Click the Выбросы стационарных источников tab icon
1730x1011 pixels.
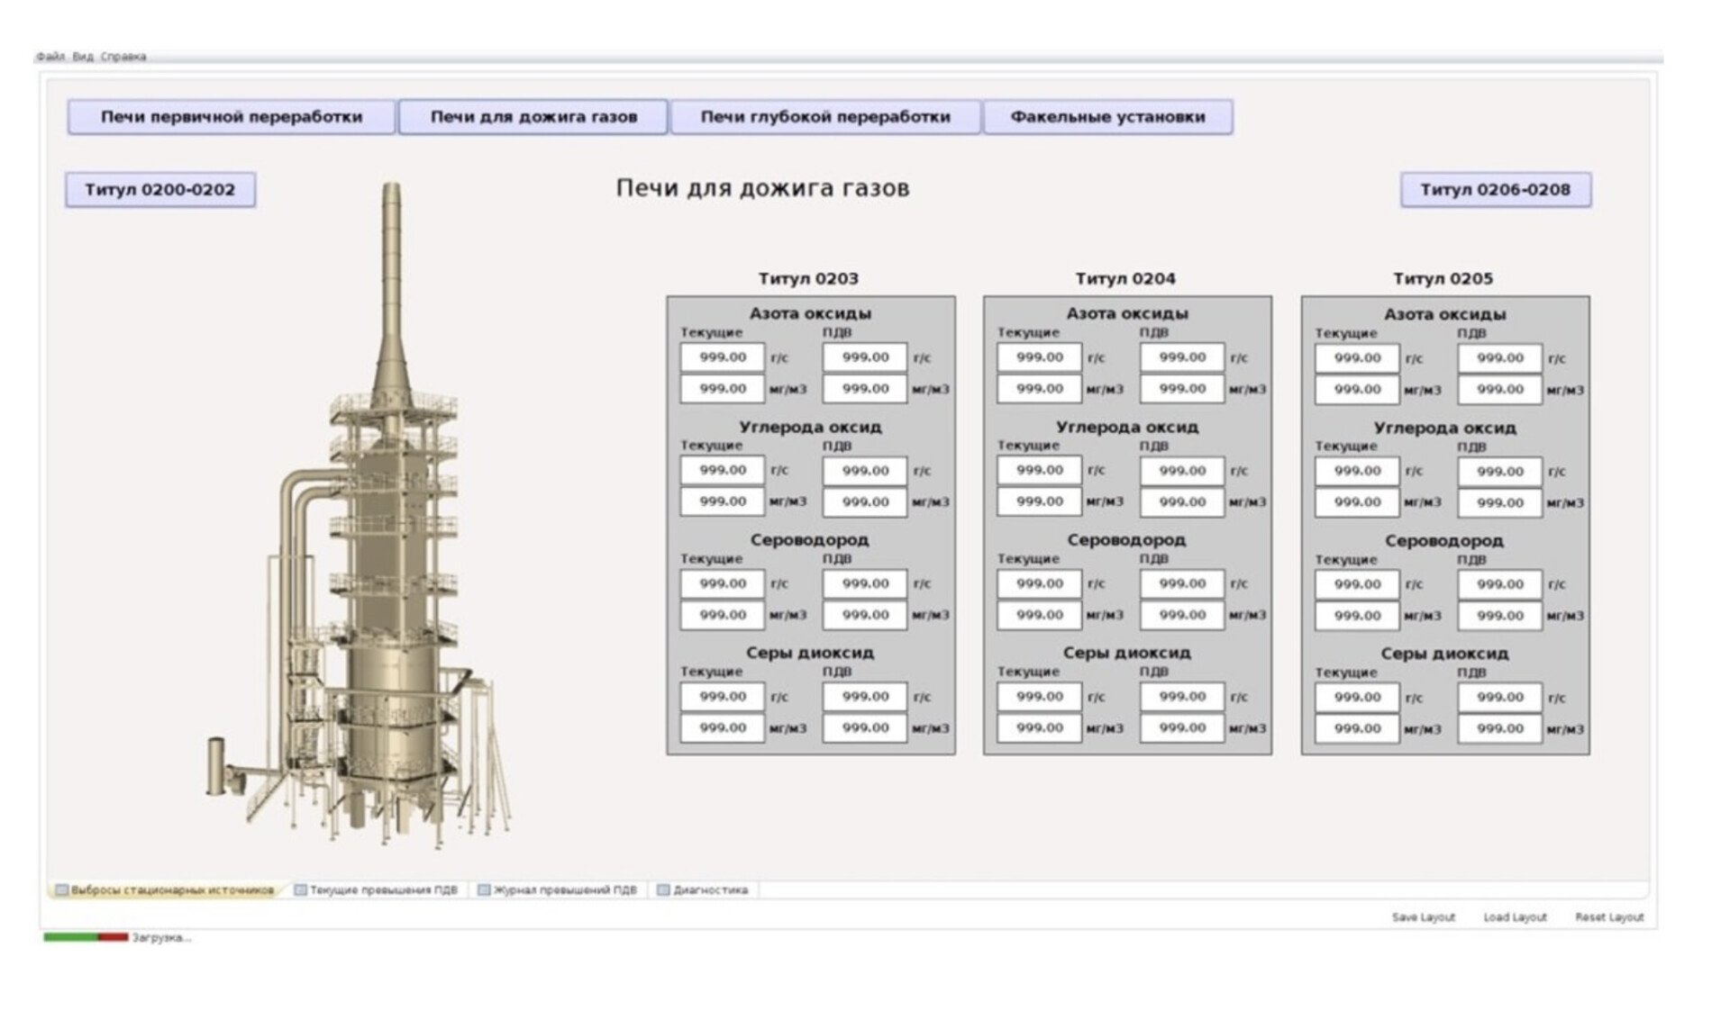(x=62, y=890)
